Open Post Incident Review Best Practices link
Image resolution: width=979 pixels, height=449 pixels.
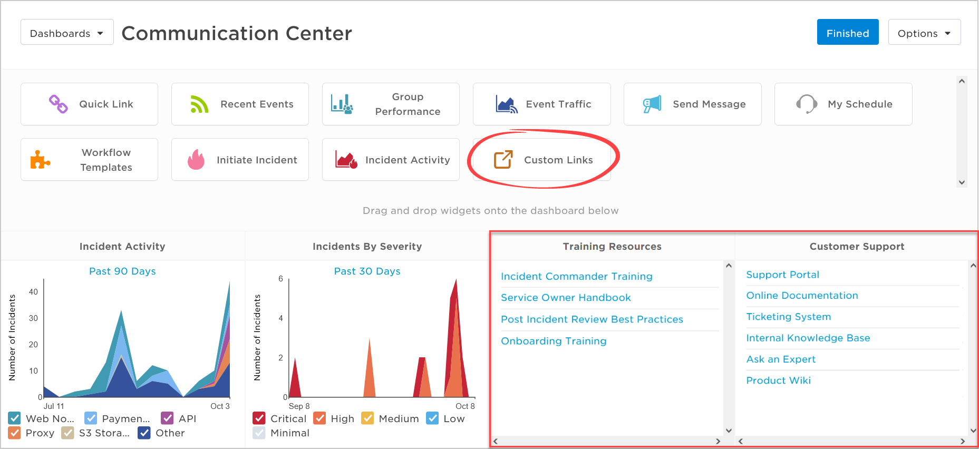tap(592, 319)
